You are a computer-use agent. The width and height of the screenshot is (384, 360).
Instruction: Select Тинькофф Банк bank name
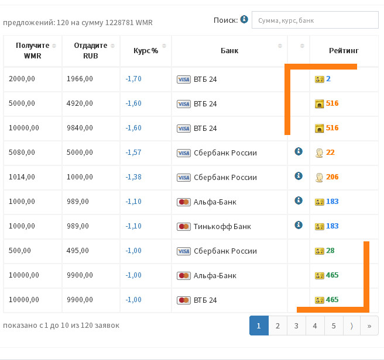pos(222,227)
